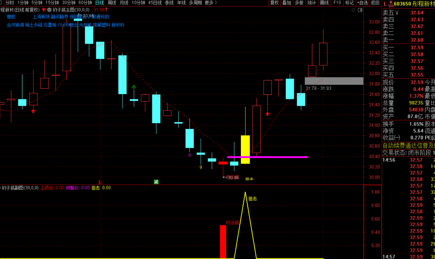
Task: Switch to the 周线 weekly chart tab
Action: click(112, 3)
